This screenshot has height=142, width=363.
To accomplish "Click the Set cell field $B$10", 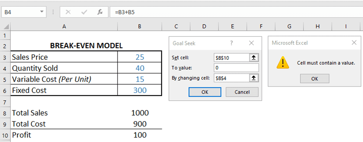I will point(232,58).
